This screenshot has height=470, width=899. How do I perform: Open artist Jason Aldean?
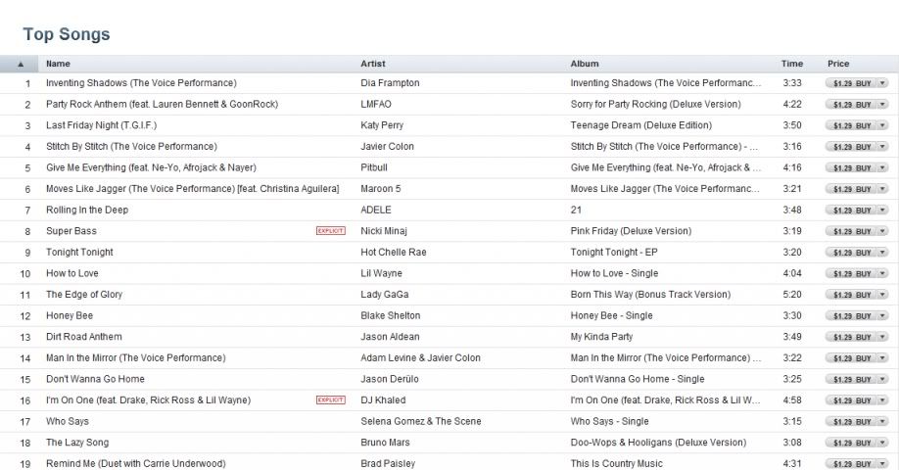(390, 337)
